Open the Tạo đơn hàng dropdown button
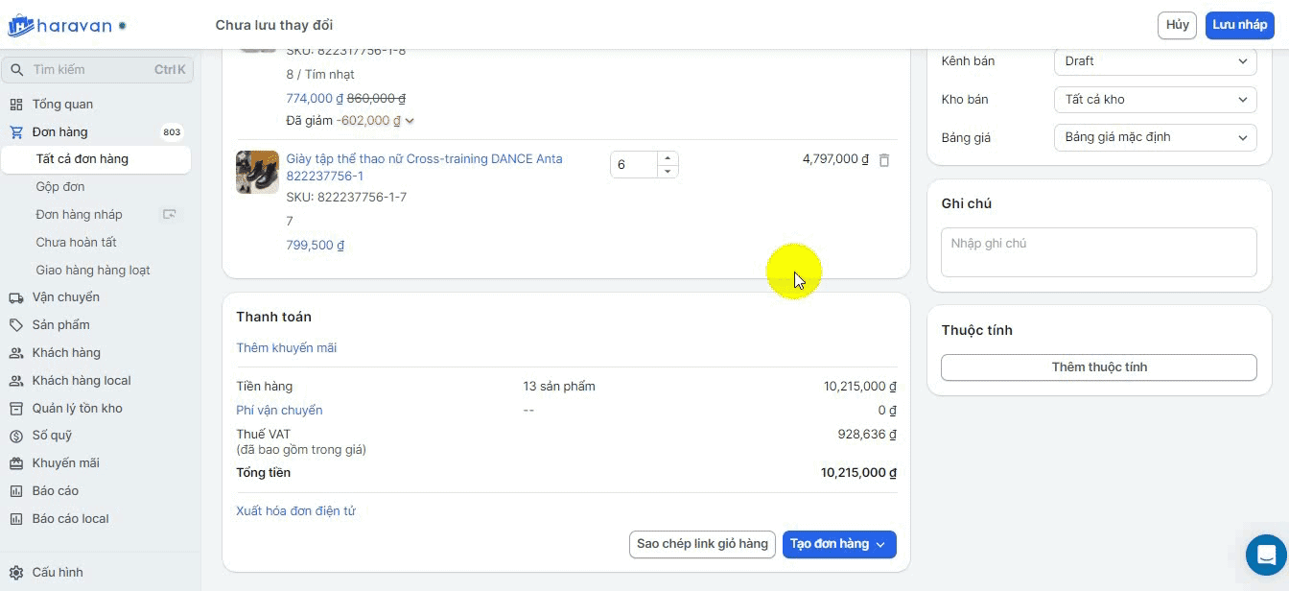The image size is (1289, 591). click(839, 544)
